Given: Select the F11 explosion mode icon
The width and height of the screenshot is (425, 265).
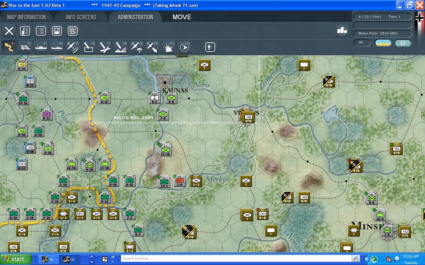Looking at the screenshot, I should pyautogui.click(x=168, y=47).
